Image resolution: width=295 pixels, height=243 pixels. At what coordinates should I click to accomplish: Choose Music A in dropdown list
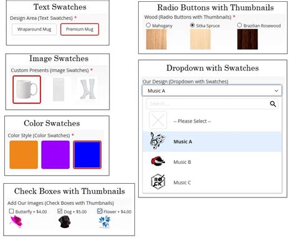(x=212, y=141)
